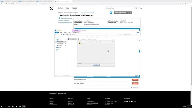Open the Twitter icon in footer
The image size is (192, 108).
(x=132, y=101)
